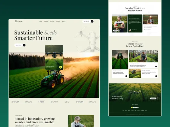Viewport: 170px width, 127px height.
Task: Click the first LOGO partner logo
Action: pyautogui.click(x=29, y=102)
